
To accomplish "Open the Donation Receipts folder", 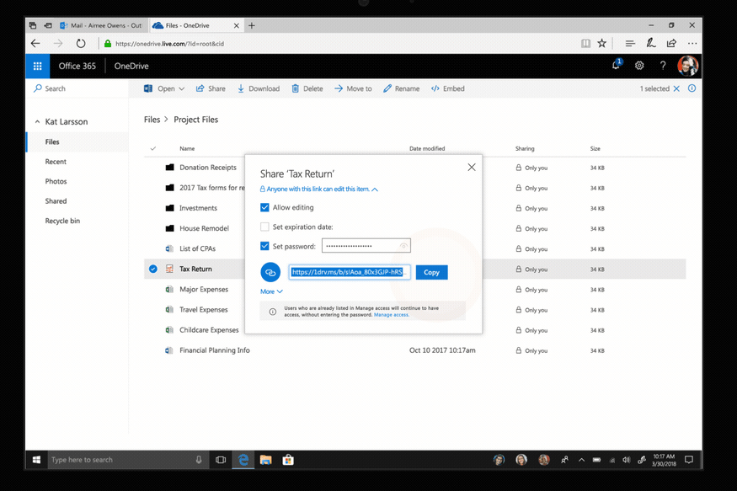I will point(208,168).
